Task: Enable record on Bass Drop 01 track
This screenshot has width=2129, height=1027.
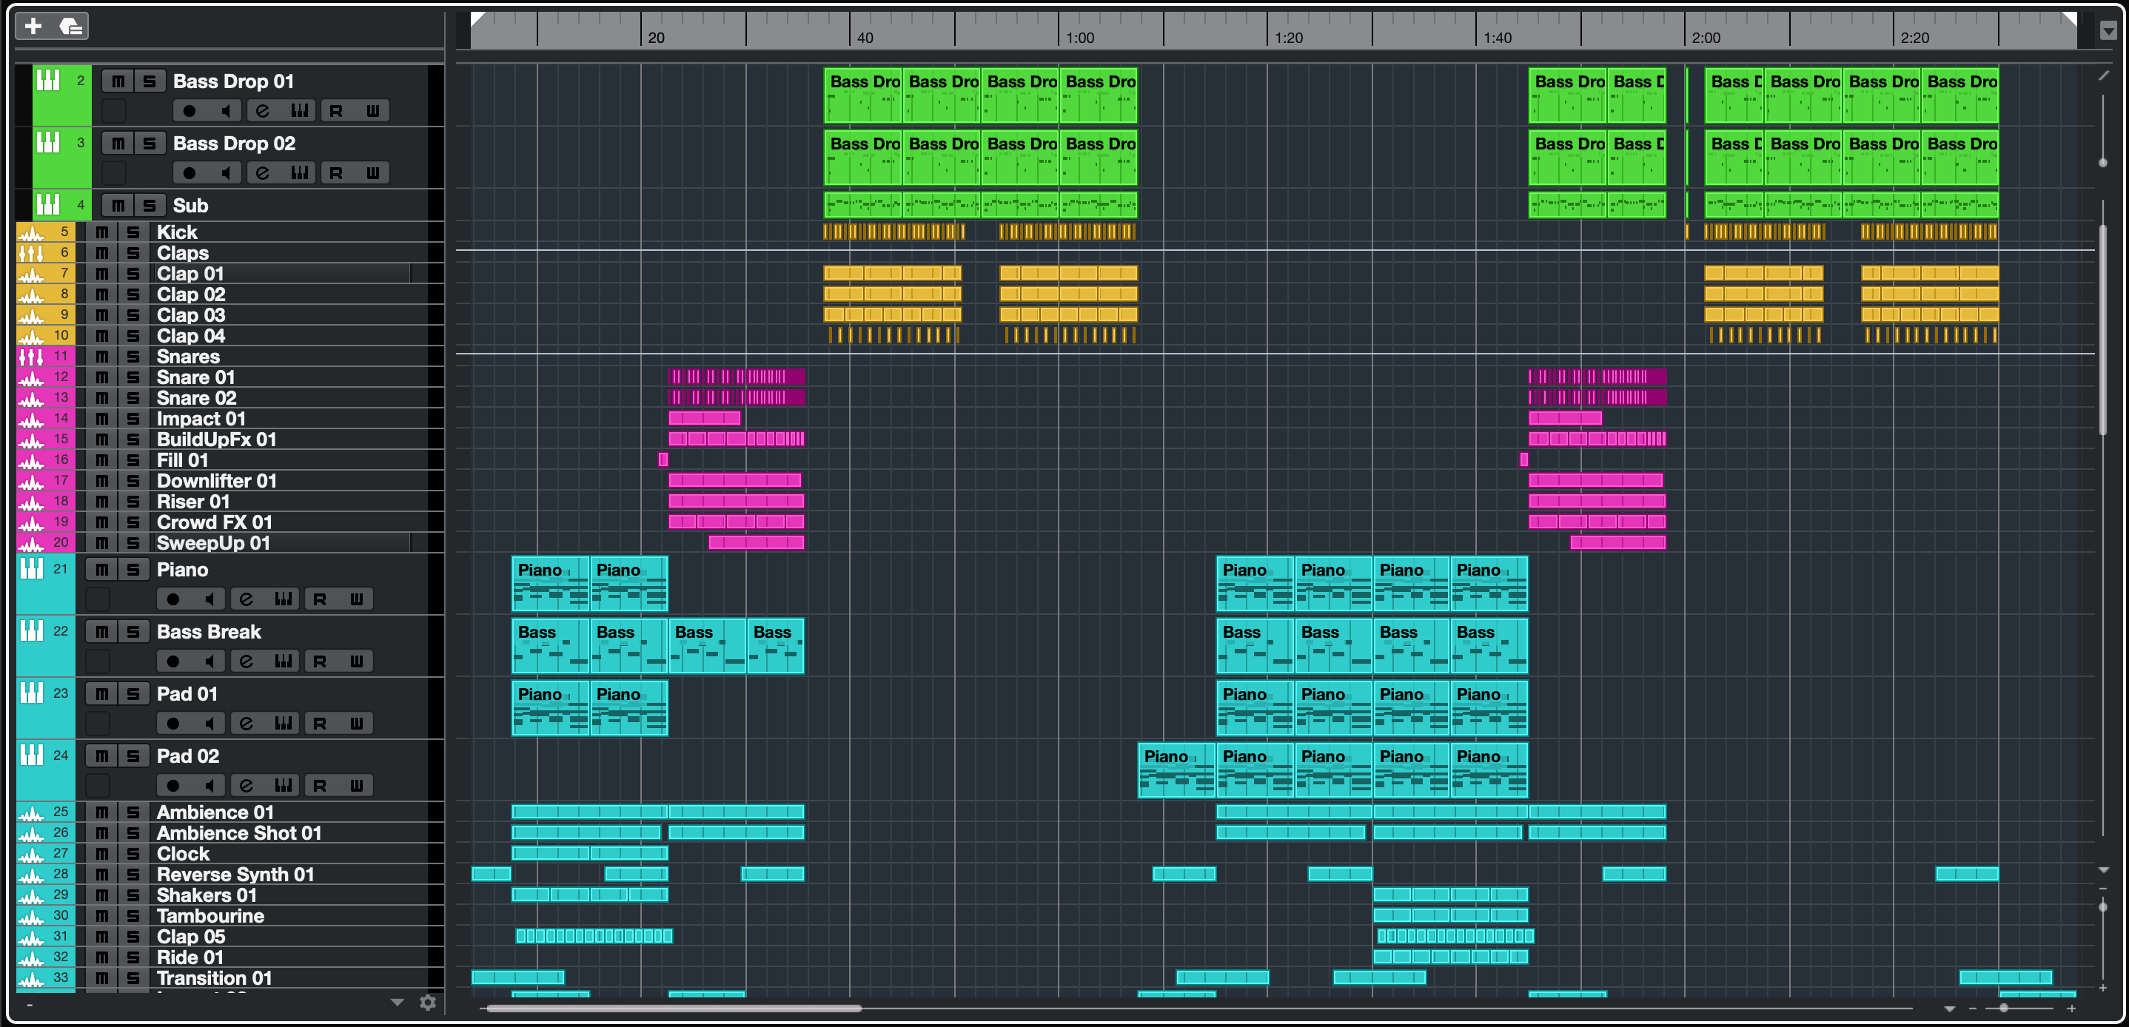Action: 190,111
